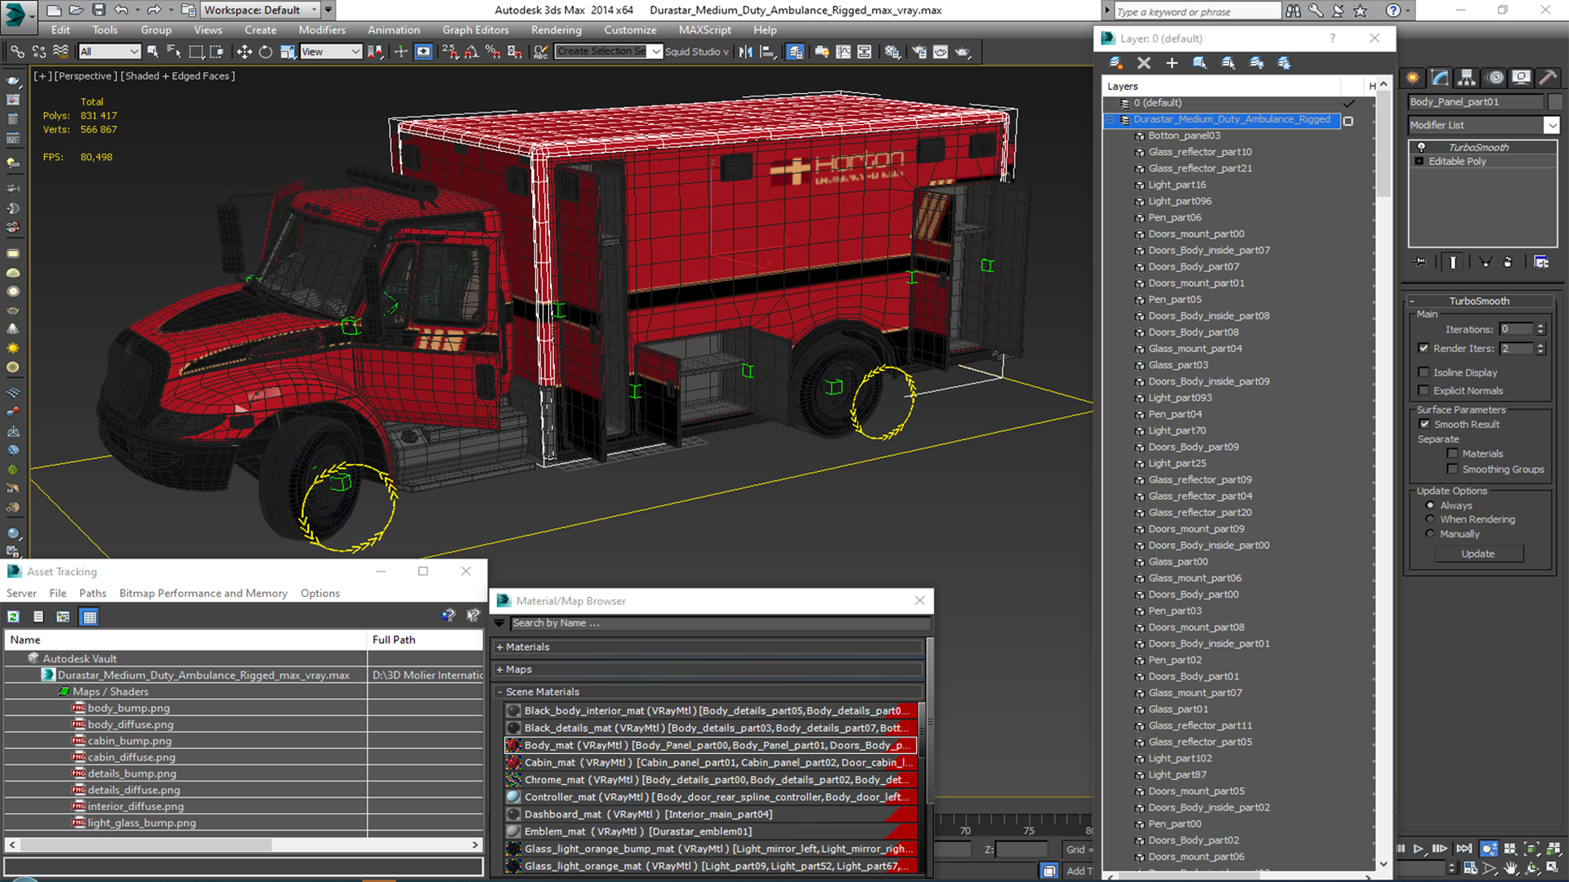
Task: Click Refresh icon in Asset Tracking
Action: [x=14, y=617]
